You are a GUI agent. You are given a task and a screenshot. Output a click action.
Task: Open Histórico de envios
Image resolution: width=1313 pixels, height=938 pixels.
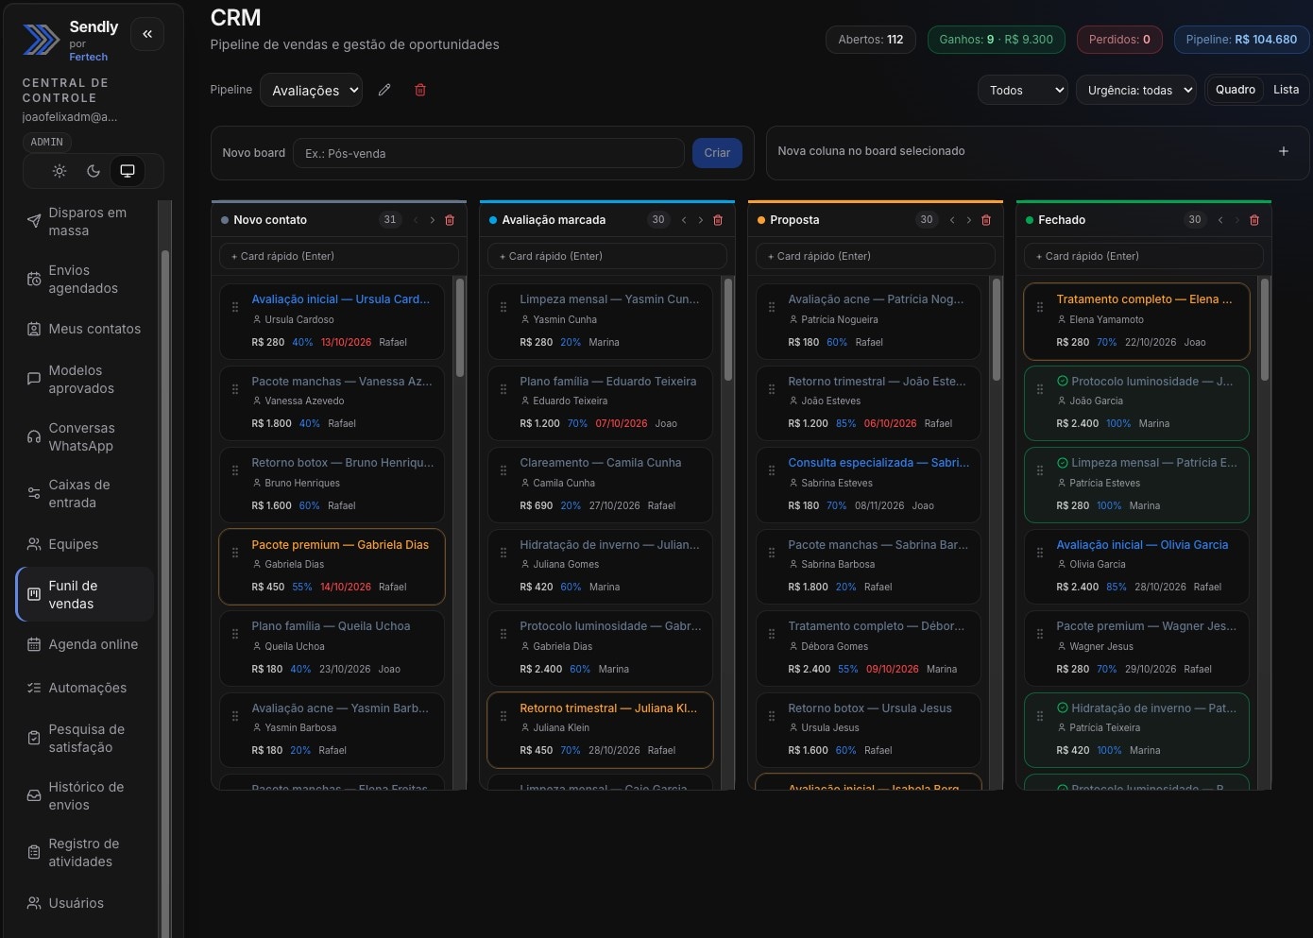click(x=85, y=796)
